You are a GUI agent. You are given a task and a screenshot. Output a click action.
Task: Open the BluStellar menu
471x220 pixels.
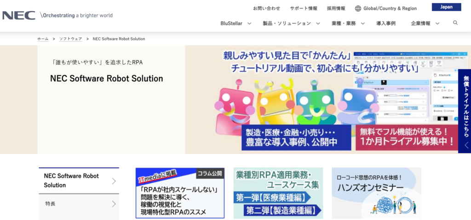tap(231, 23)
